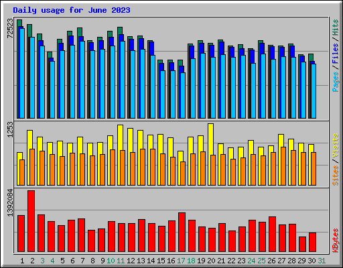This screenshot has height=268, width=343.
Task: Click the tallest red KBytes bar
Action: pyautogui.click(x=31, y=221)
